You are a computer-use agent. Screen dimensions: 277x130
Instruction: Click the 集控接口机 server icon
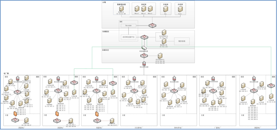click(x=164, y=41)
